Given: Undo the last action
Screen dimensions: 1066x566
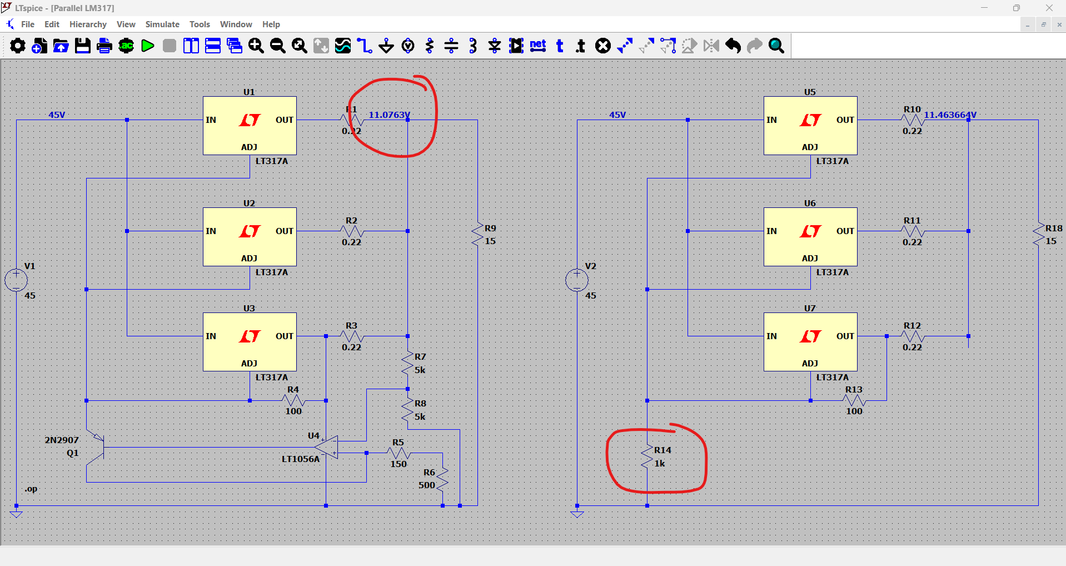Looking at the screenshot, I should click(x=733, y=46).
